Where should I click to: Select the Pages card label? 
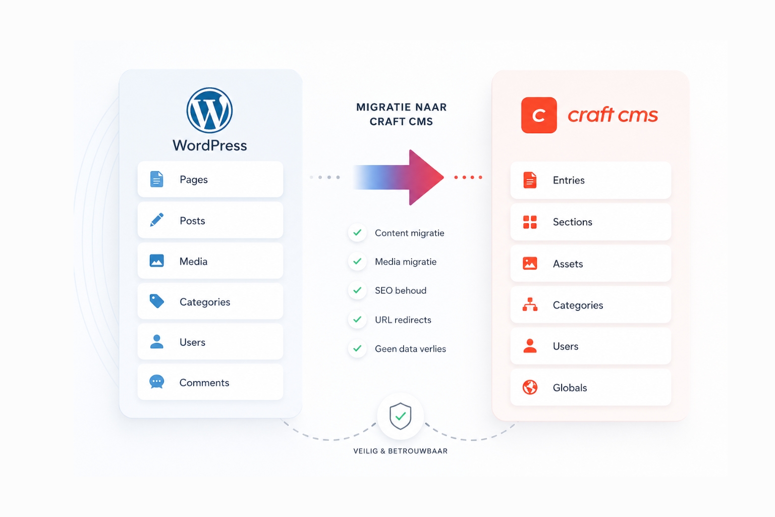[194, 180]
